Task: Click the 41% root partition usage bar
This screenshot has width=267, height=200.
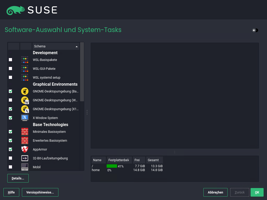Action: 112,166
